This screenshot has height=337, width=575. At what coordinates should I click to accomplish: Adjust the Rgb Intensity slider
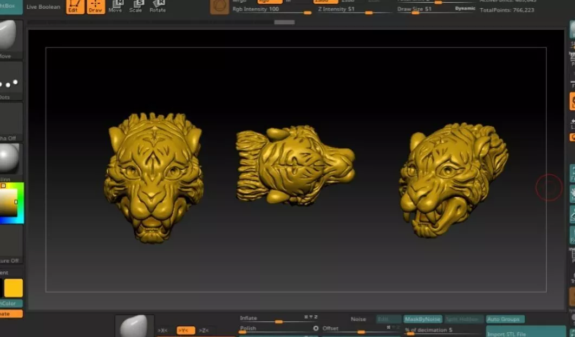pos(272,10)
